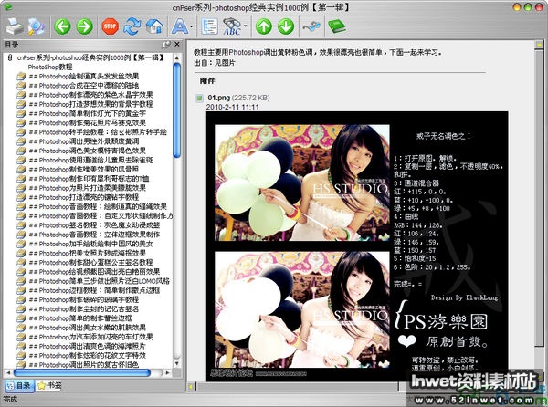
Task: Open the 01.png attachment link
Action: 219,98
